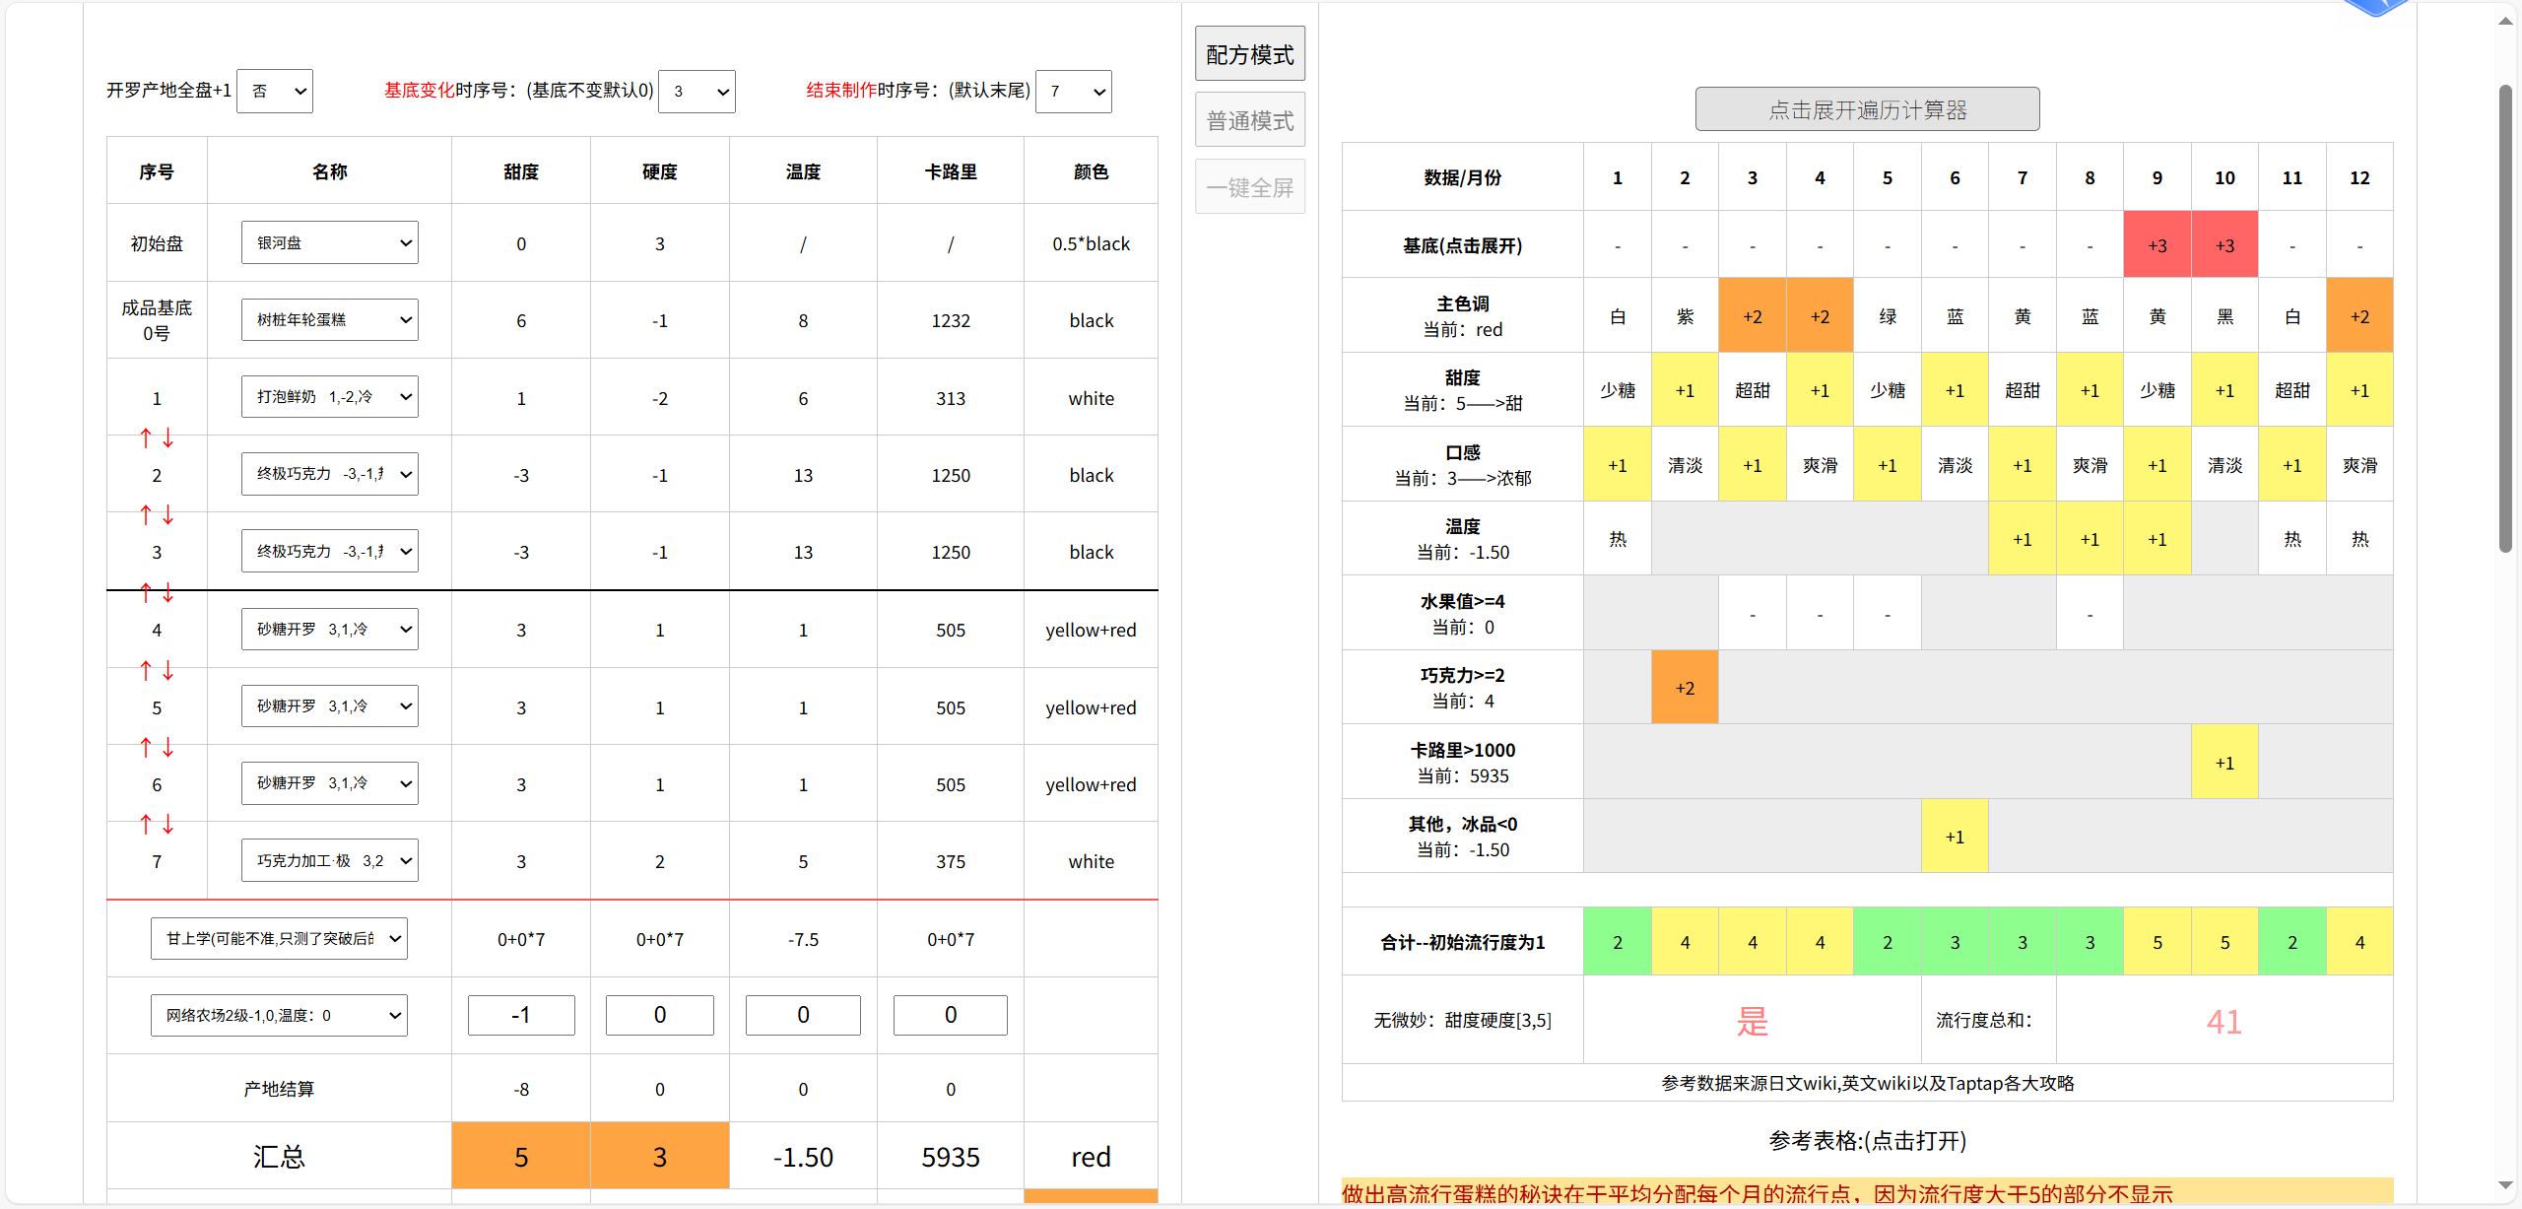Image resolution: width=2522 pixels, height=1209 pixels.
Task: Click 点击展开遍历计算器 button
Action: [1867, 108]
